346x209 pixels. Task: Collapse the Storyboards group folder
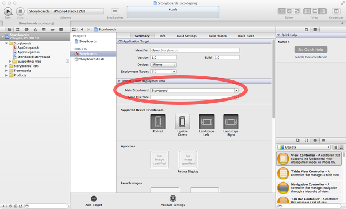pos(6,43)
